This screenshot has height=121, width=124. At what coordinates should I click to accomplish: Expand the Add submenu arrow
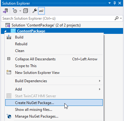[x=100, y=89]
